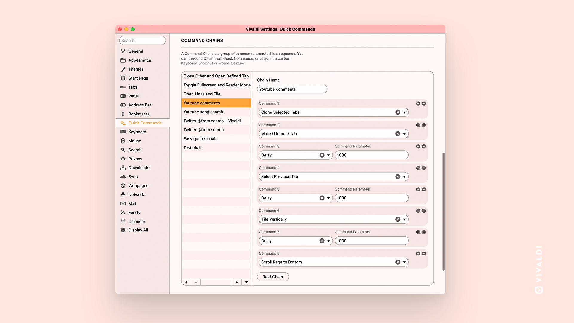The height and width of the screenshot is (323, 574).
Task: Select Open Links and Tile chain
Action: tap(216, 94)
